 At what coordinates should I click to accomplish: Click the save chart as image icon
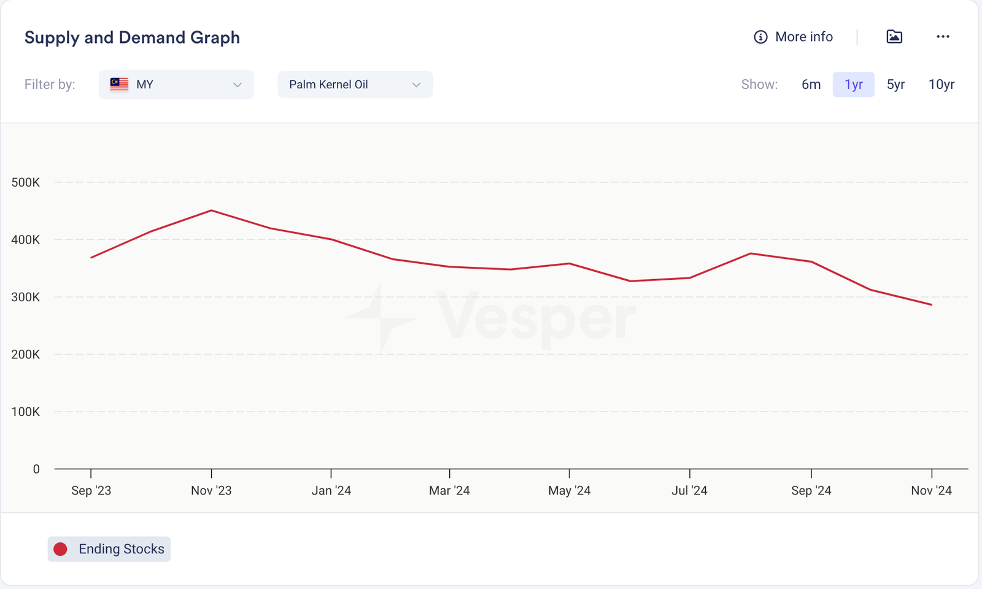894,37
